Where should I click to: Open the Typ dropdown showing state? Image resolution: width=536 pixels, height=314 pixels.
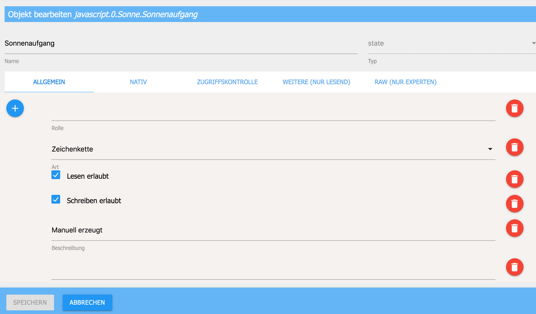tap(452, 43)
